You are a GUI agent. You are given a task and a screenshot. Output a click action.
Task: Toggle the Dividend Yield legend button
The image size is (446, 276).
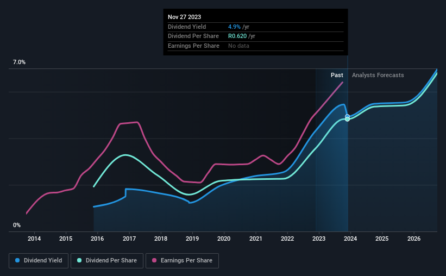[39, 261]
